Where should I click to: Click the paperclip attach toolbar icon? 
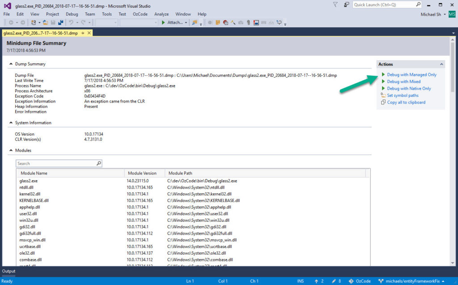coord(248,22)
